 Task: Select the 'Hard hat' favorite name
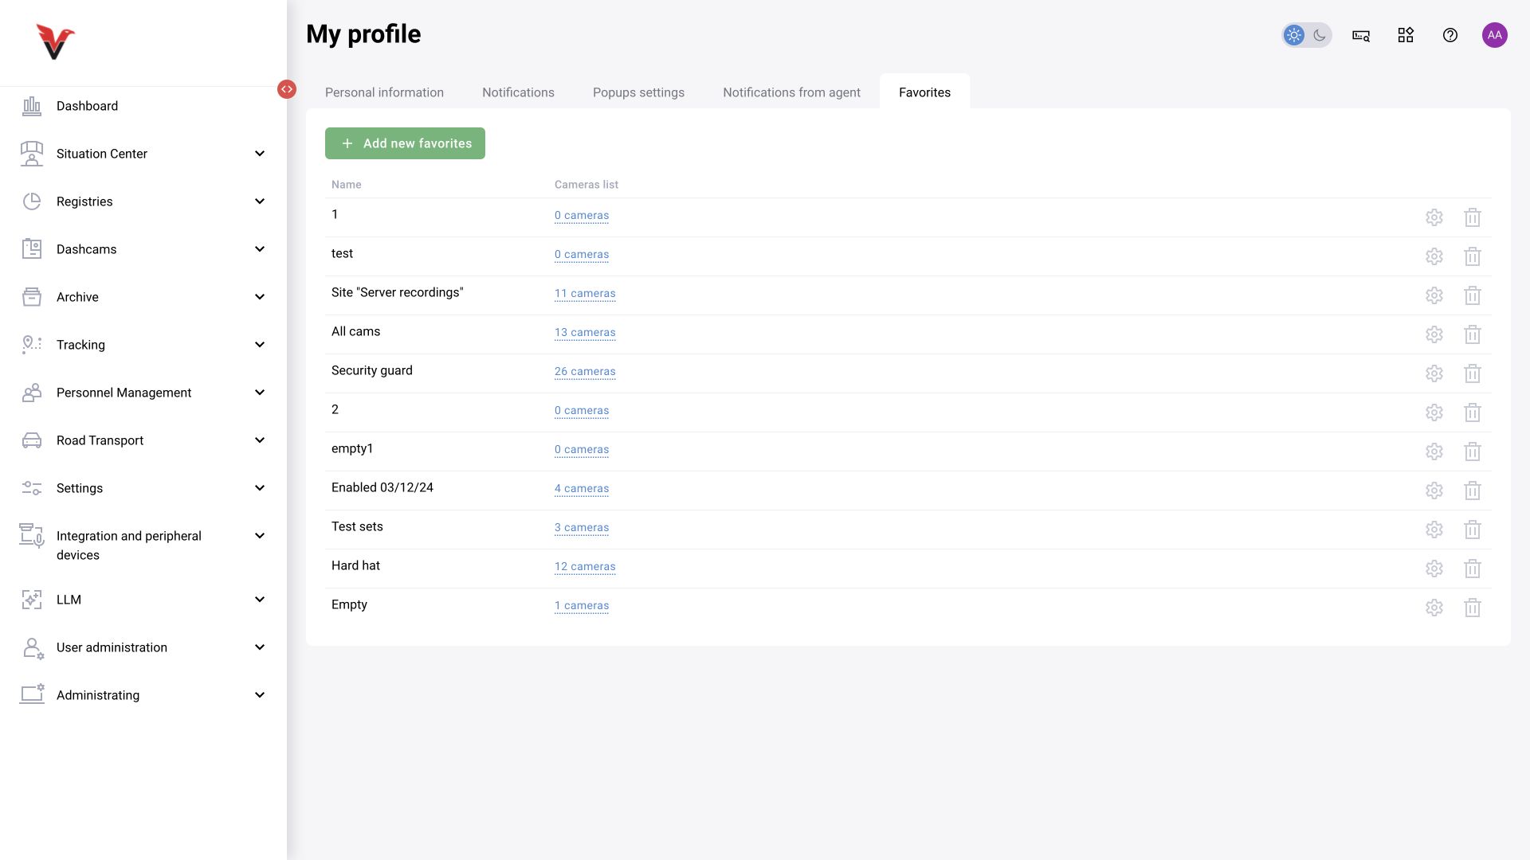tap(355, 565)
